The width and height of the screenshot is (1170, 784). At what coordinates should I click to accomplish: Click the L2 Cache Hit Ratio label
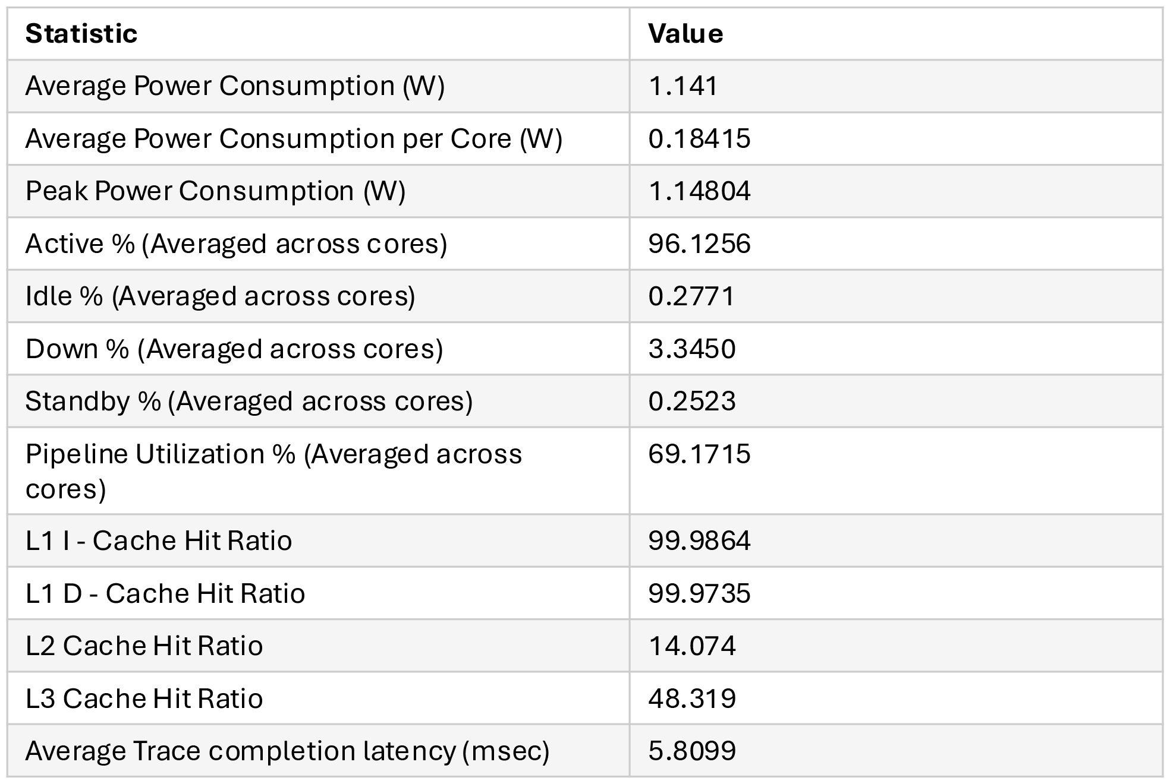click(144, 646)
